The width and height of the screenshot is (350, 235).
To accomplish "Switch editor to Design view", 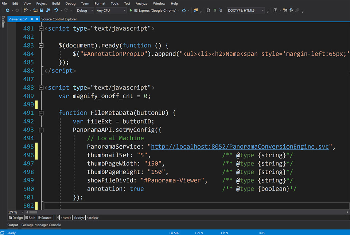I will tap(16, 218).
